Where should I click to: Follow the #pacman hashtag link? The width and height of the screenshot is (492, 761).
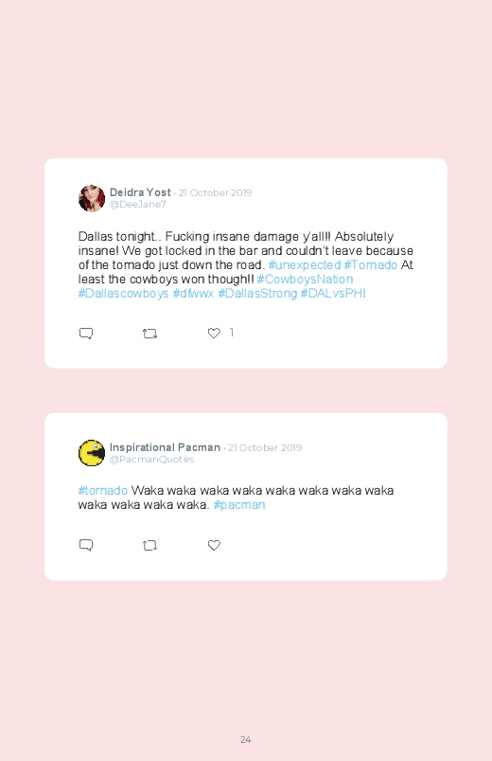pyautogui.click(x=239, y=505)
